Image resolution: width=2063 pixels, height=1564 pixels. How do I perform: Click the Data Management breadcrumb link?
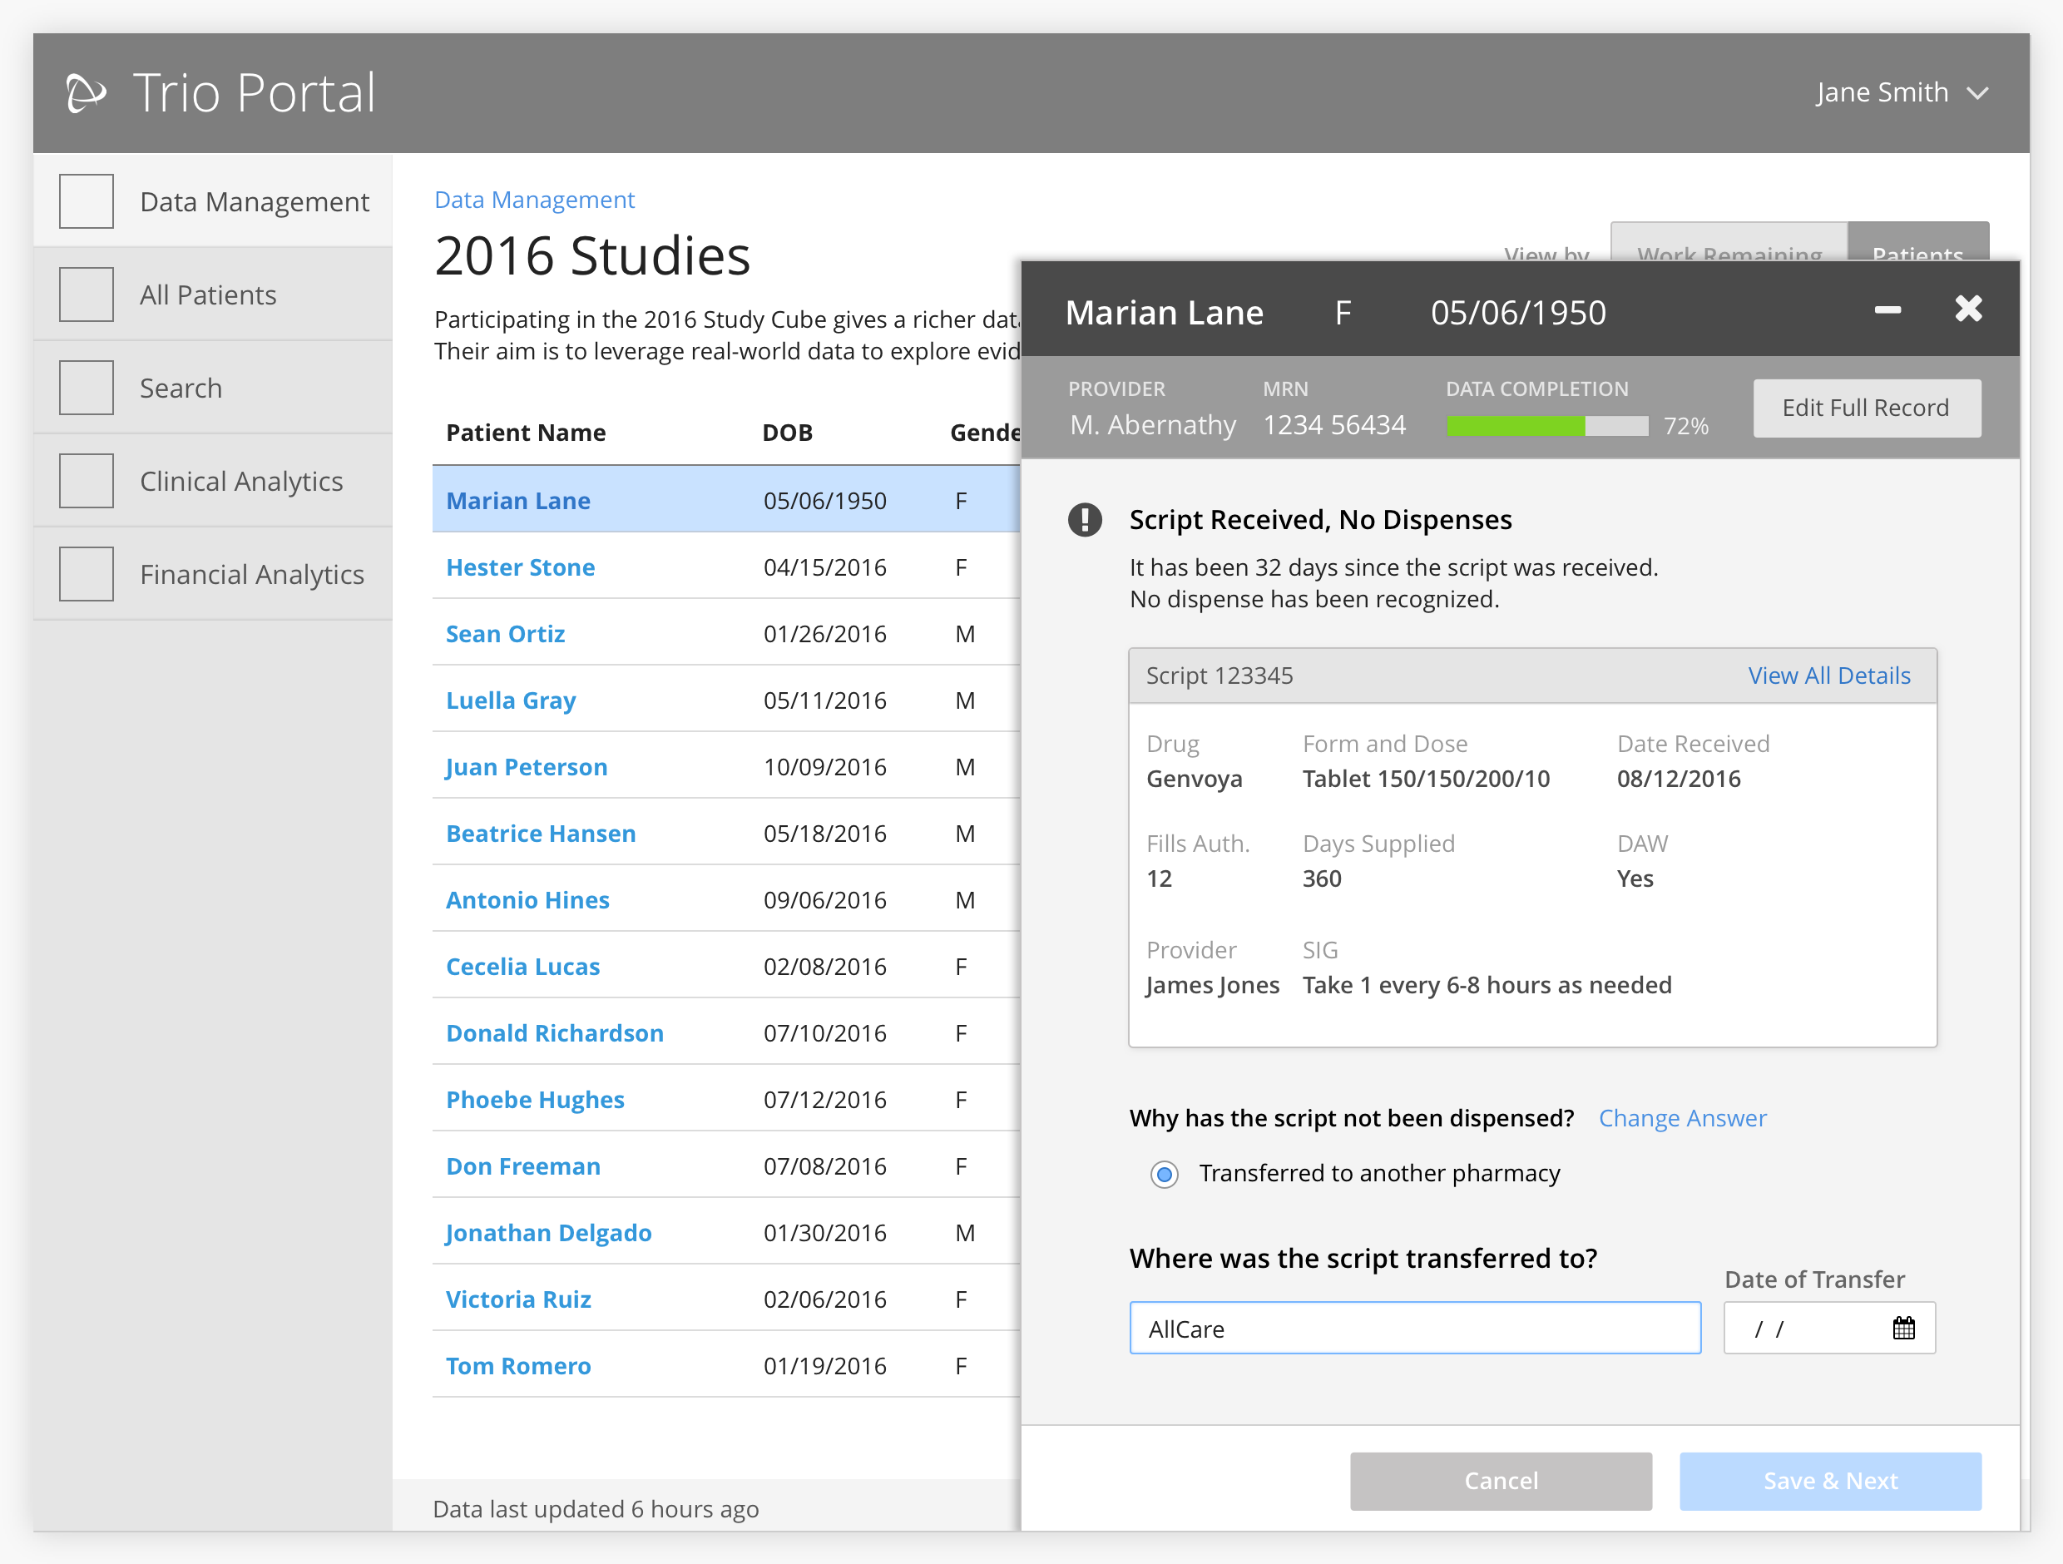point(534,200)
